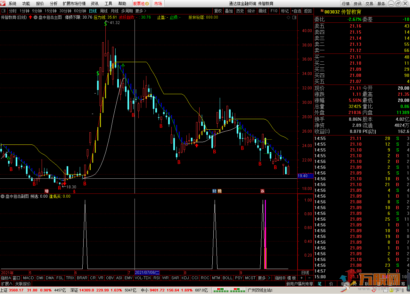Screen dimensions: 410x294
Task: Click the 19.40 price marker on axis
Action: coord(303,176)
